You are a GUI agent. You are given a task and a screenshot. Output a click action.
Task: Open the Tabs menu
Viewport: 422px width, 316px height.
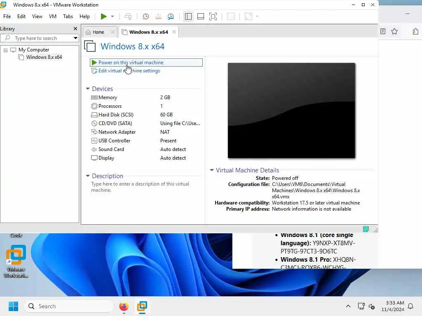tap(68, 16)
